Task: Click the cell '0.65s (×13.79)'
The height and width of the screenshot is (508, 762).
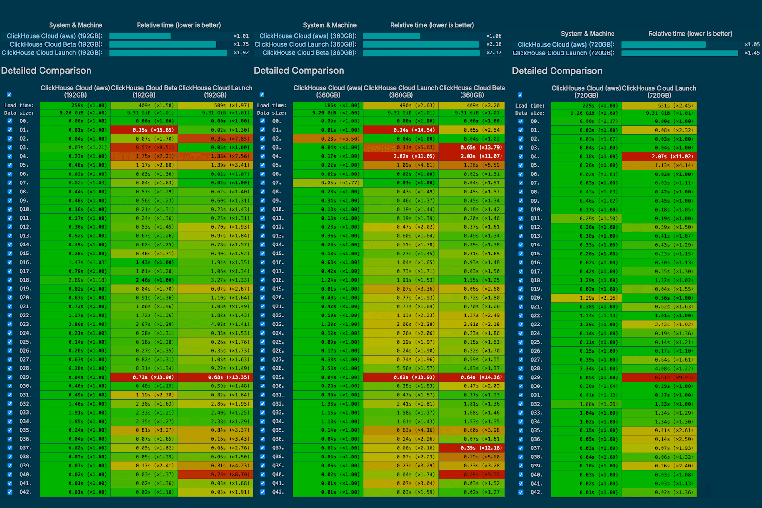Action: 472,147
